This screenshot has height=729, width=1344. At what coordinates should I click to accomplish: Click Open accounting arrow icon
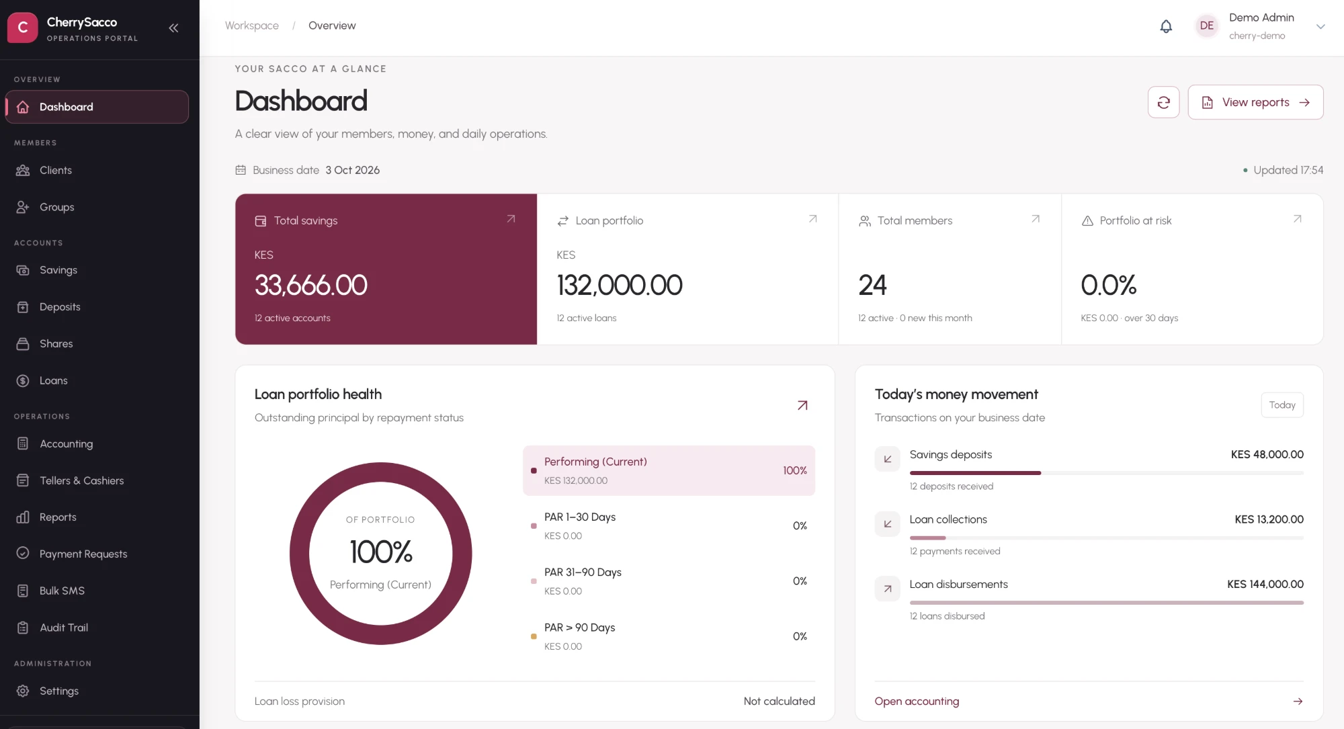pyautogui.click(x=1298, y=701)
